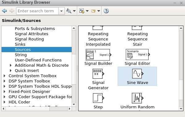Screen dimensions: 185x117
Task: Select Additional Math & Discrete label
Action: click(x=42, y=65)
